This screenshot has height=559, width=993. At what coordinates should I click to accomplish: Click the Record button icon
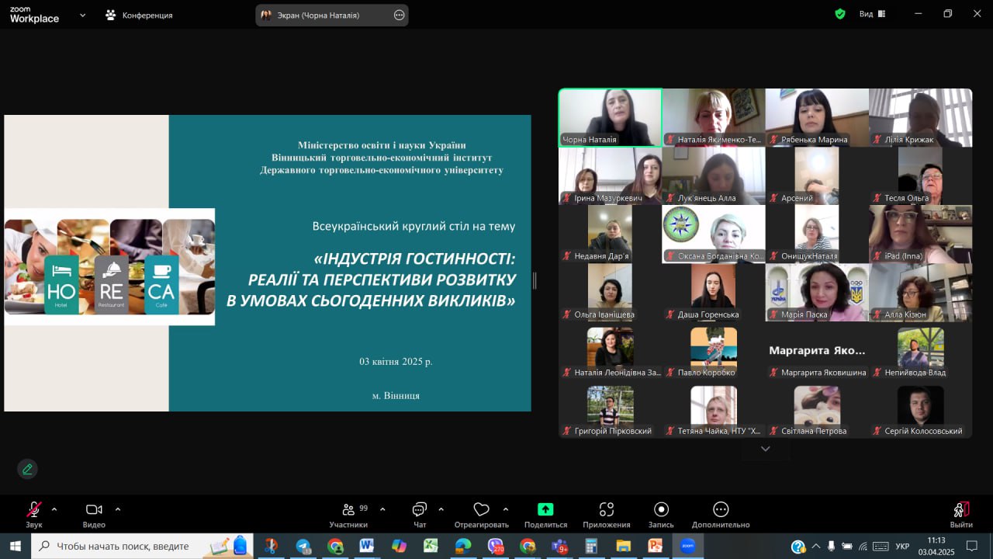pyautogui.click(x=661, y=509)
